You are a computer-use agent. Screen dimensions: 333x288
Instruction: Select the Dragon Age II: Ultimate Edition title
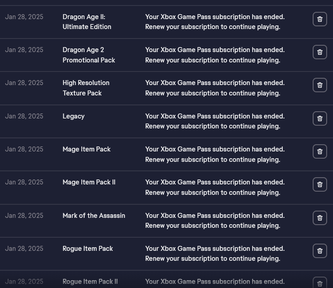[x=87, y=22]
